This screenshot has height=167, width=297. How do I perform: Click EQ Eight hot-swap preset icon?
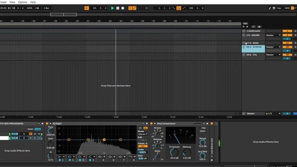click(x=143, y=123)
